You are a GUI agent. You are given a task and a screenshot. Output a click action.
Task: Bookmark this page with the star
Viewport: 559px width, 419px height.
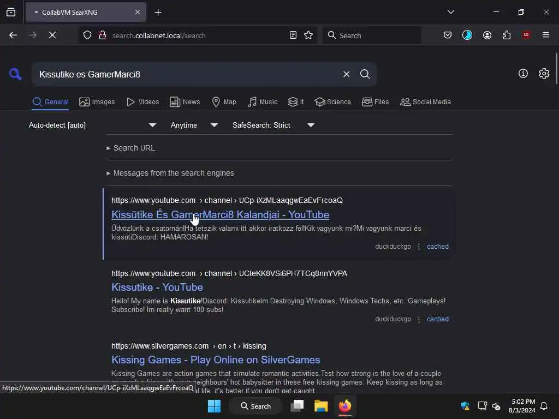pos(308,35)
